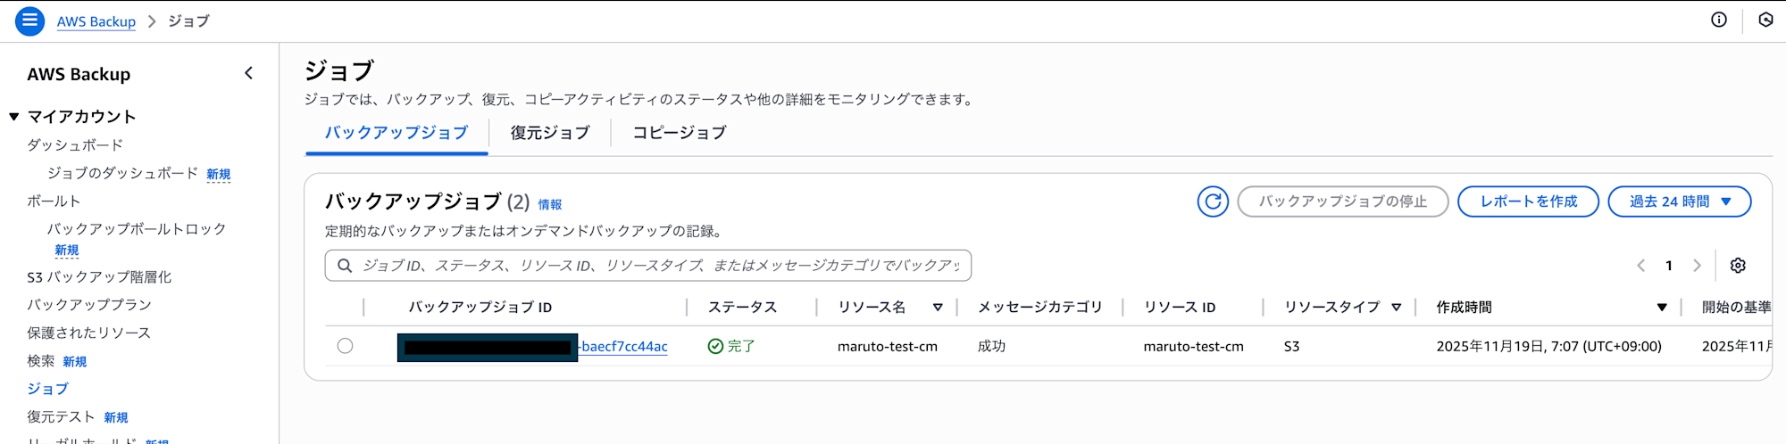Sort by 作成時間 column arrow
Screen dimensions: 1786x444
pos(1662,308)
